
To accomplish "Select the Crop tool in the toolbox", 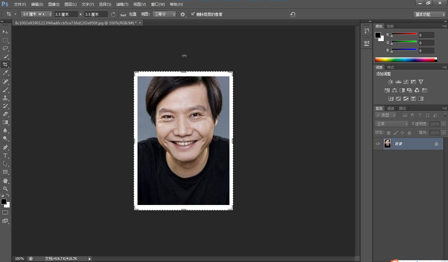I will 5,64.
